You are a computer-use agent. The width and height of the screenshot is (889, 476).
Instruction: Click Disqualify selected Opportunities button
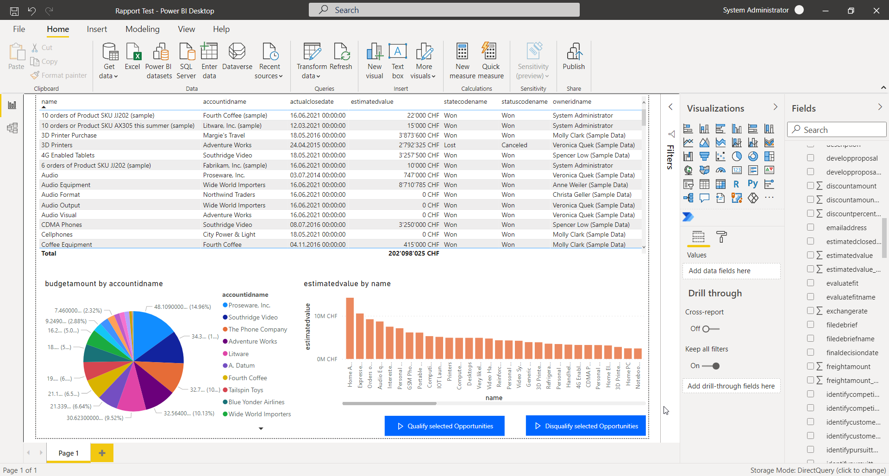pos(586,426)
